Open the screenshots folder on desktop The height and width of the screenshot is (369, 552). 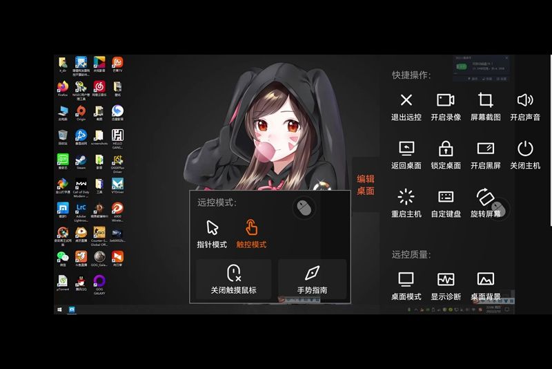click(x=99, y=138)
